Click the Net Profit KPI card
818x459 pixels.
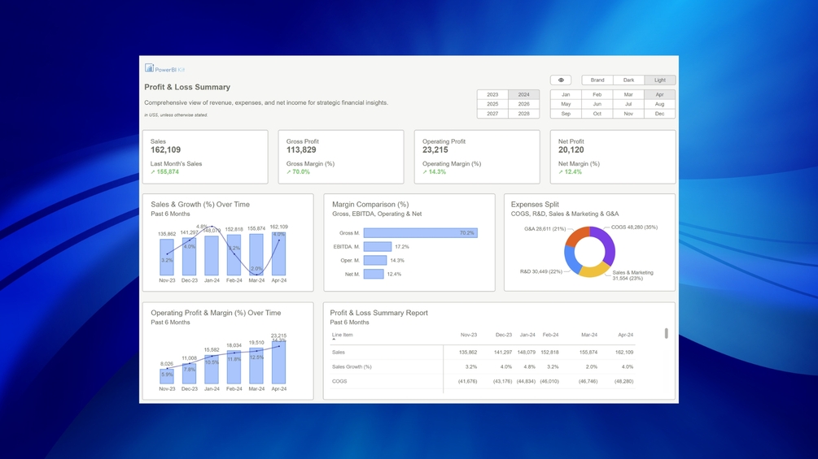coord(613,157)
